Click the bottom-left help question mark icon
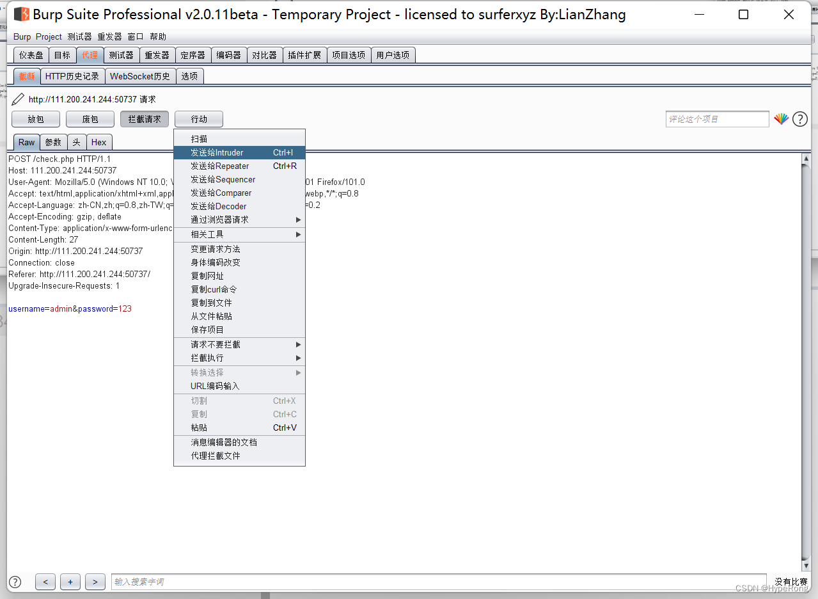This screenshot has height=599, width=818. tap(15, 582)
